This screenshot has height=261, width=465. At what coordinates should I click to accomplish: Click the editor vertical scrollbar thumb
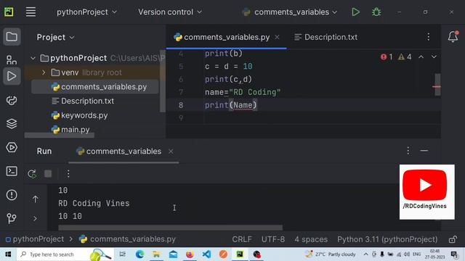(437, 85)
